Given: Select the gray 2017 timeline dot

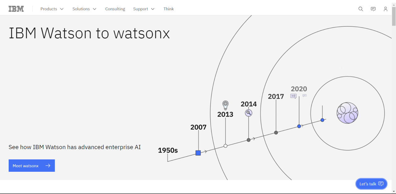Looking at the screenshot, I should (x=276, y=133).
